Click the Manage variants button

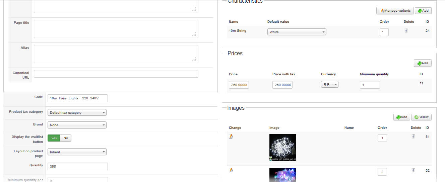tap(395, 11)
